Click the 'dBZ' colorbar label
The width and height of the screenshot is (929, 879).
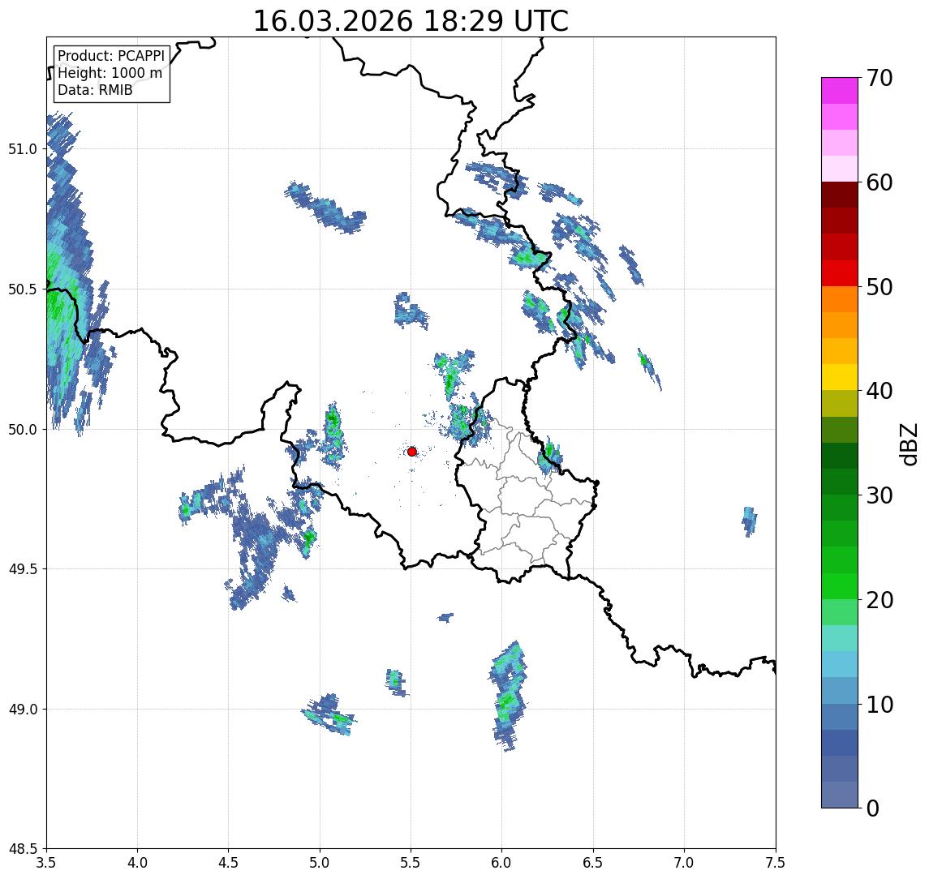point(908,444)
